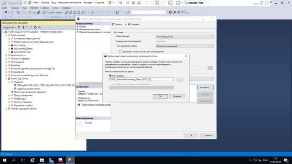
Task: Open taskbar search magnifier
Action: pos(14,160)
